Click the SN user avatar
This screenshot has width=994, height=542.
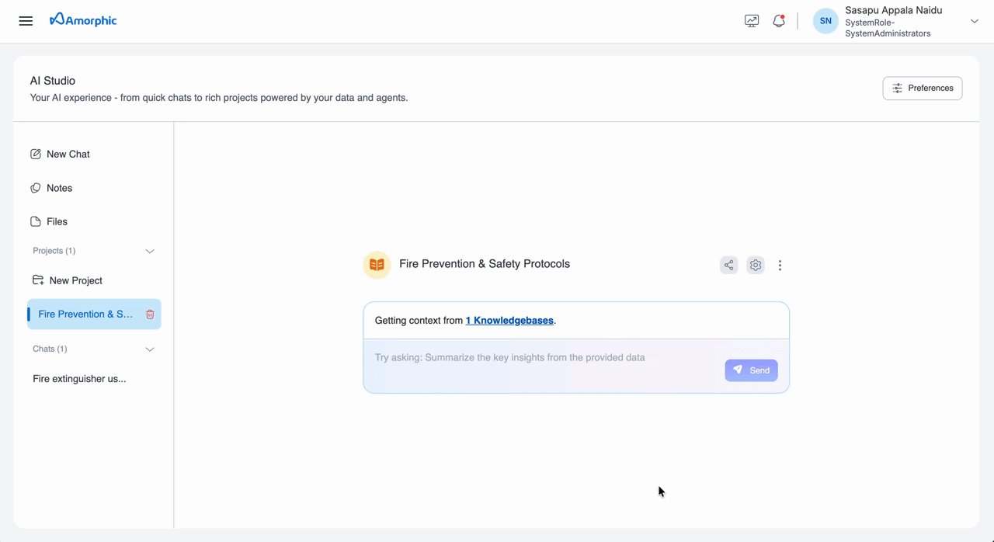(825, 21)
